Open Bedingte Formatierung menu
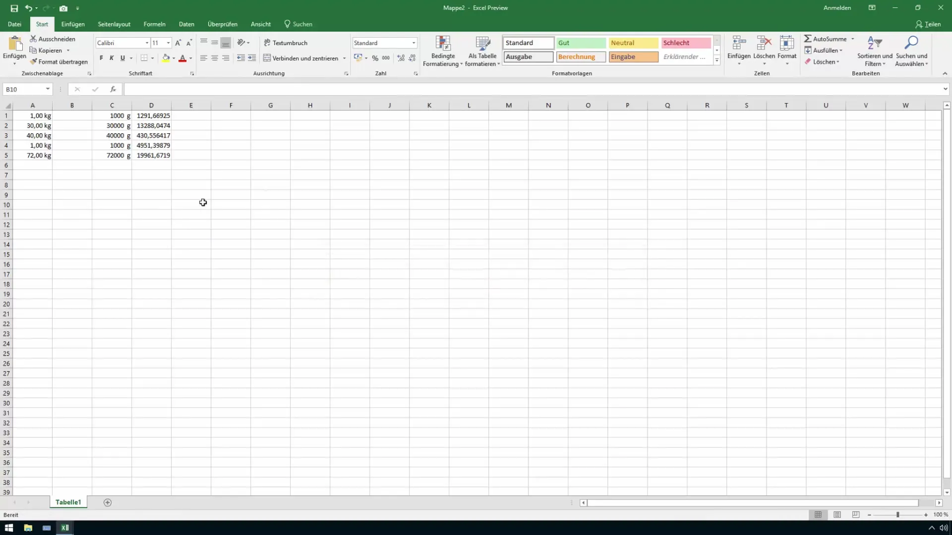The image size is (952, 535). tap(443, 51)
